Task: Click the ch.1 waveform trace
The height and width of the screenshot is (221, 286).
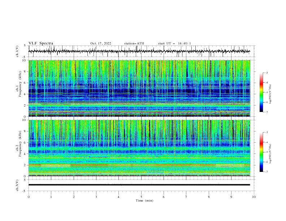Action: point(139,51)
